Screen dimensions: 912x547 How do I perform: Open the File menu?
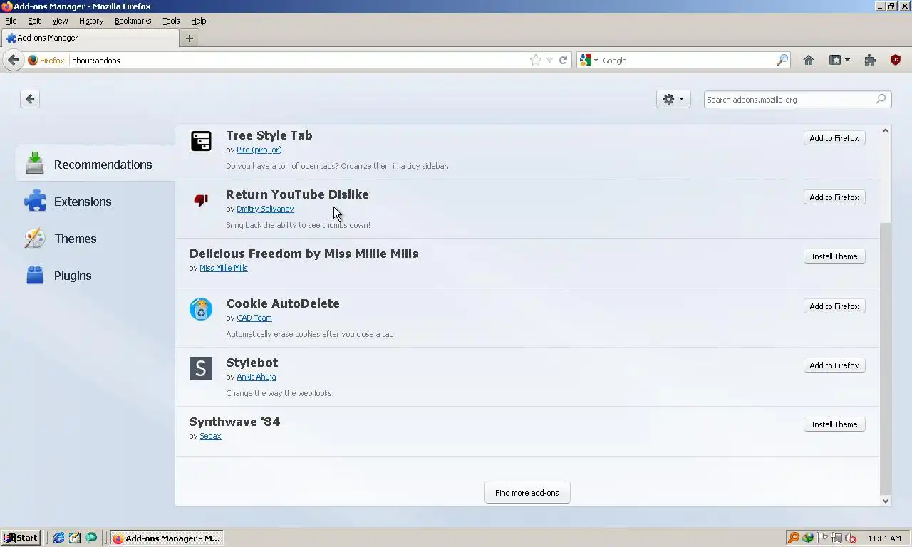11,21
